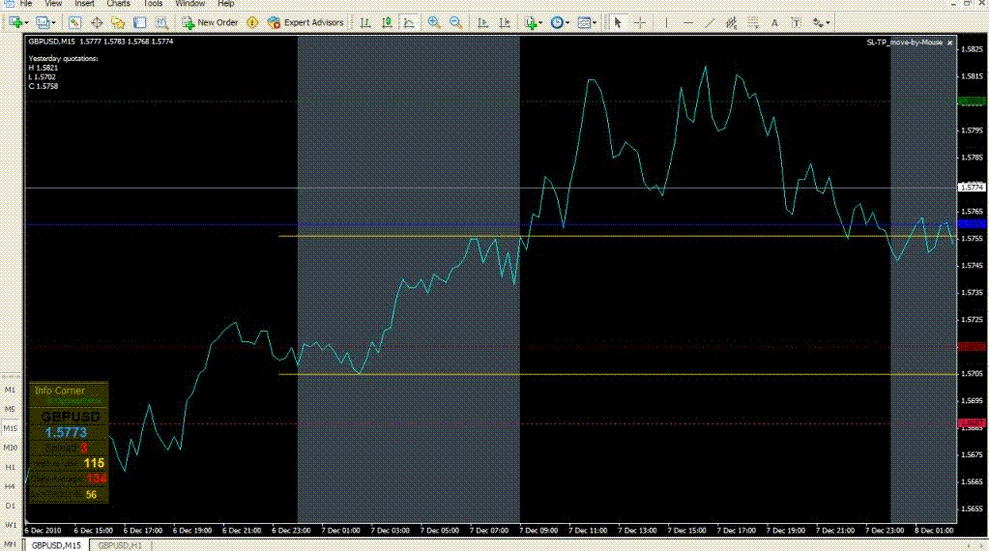Select the H4 timeframe button
The width and height of the screenshot is (989, 551).
10,486
